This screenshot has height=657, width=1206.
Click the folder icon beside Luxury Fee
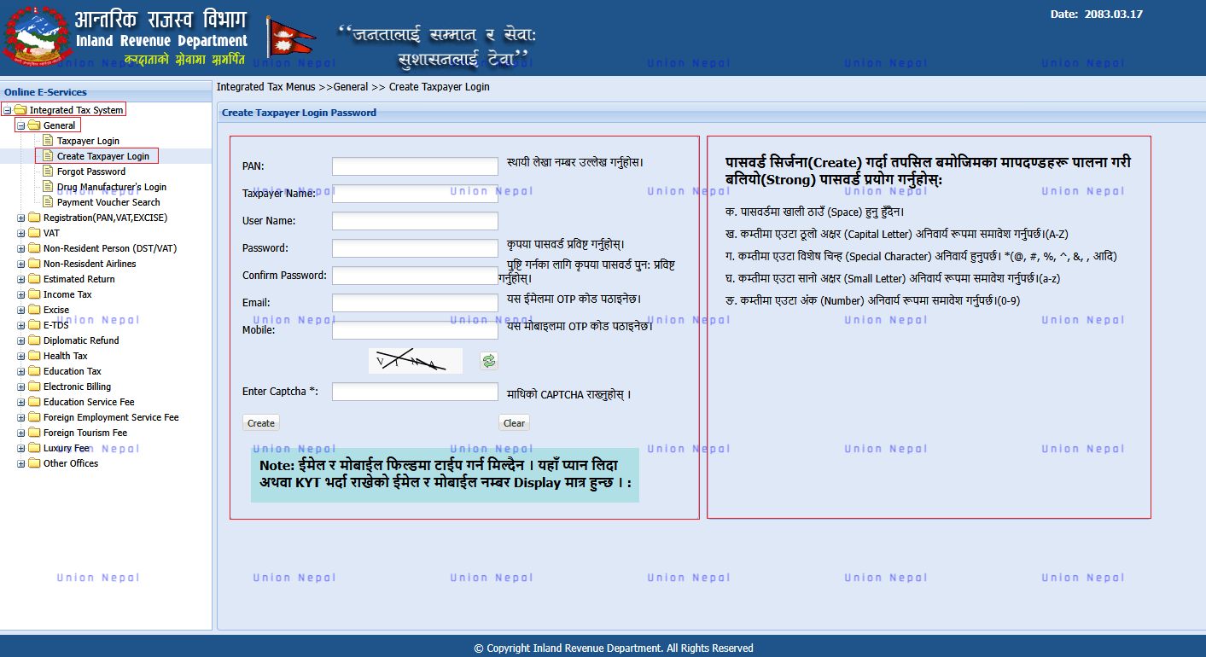pyautogui.click(x=34, y=448)
